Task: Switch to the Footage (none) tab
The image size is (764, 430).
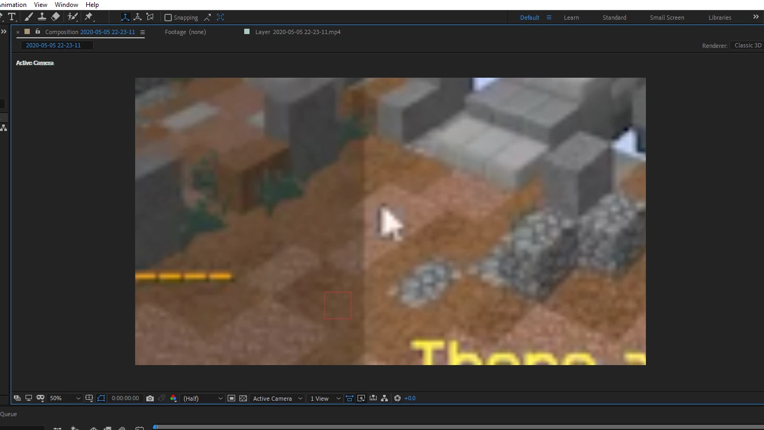Action: 185,32
